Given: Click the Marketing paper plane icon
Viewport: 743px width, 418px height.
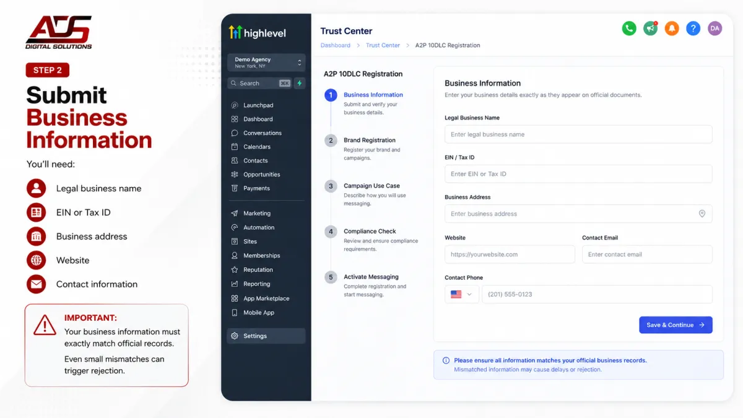Looking at the screenshot, I should click(x=235, y=214).
